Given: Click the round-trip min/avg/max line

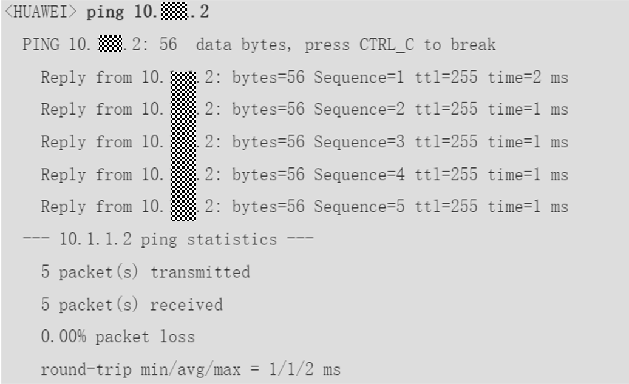Looking at the screenshot, I should pyautogui.click(x=191, y=369).
